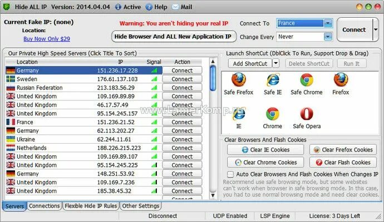Switch to the Connections tab
The width and height of the screenshot is (384, 222).
[x=45, y=206]
